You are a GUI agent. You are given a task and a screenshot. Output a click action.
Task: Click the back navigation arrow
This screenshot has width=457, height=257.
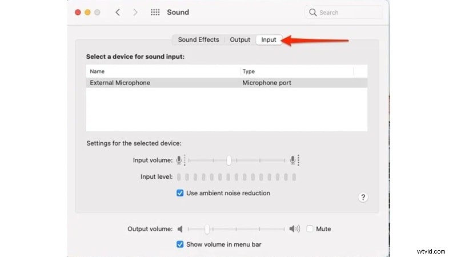[118, 12]
